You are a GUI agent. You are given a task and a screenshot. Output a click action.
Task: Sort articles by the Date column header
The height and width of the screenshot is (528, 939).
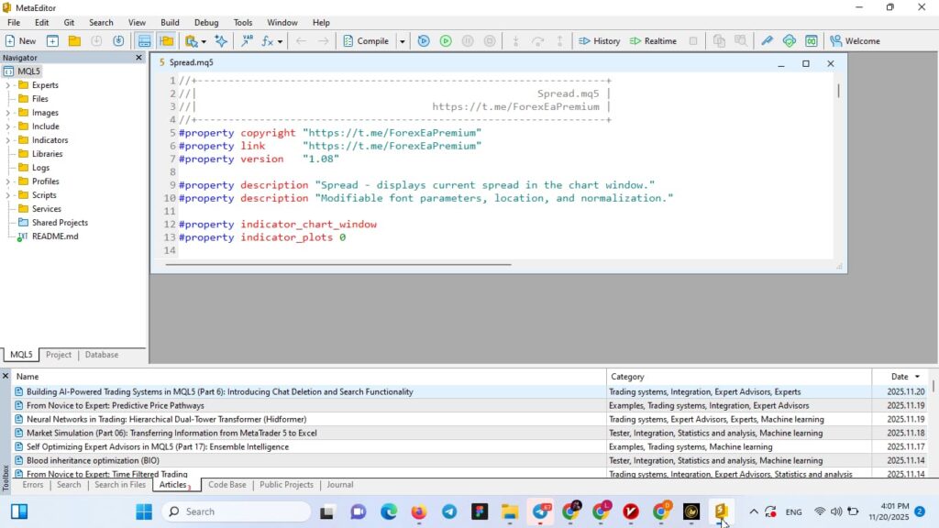[897, 377]
